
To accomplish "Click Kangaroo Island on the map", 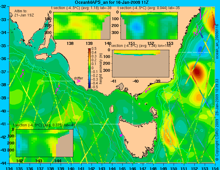I will pos(43,57).
